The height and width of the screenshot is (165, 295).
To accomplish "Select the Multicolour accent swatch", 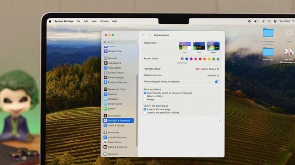I will click(x=182, y=59).
